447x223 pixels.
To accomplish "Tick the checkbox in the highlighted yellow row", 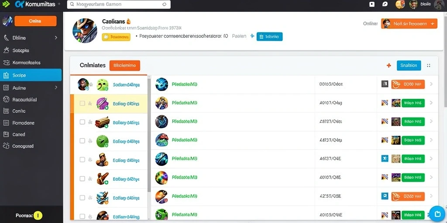I will point(82,103).
